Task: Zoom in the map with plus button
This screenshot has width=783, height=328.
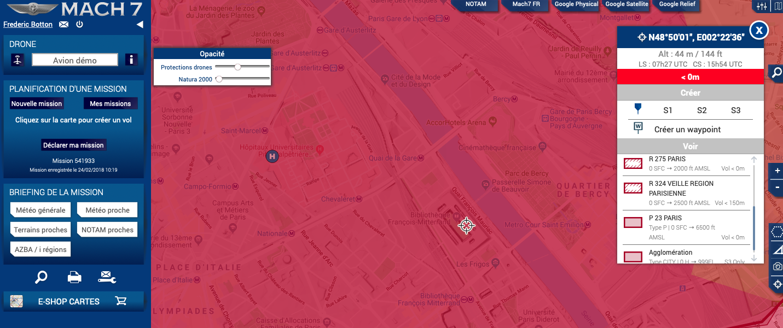Action: (x=777, y=171)
